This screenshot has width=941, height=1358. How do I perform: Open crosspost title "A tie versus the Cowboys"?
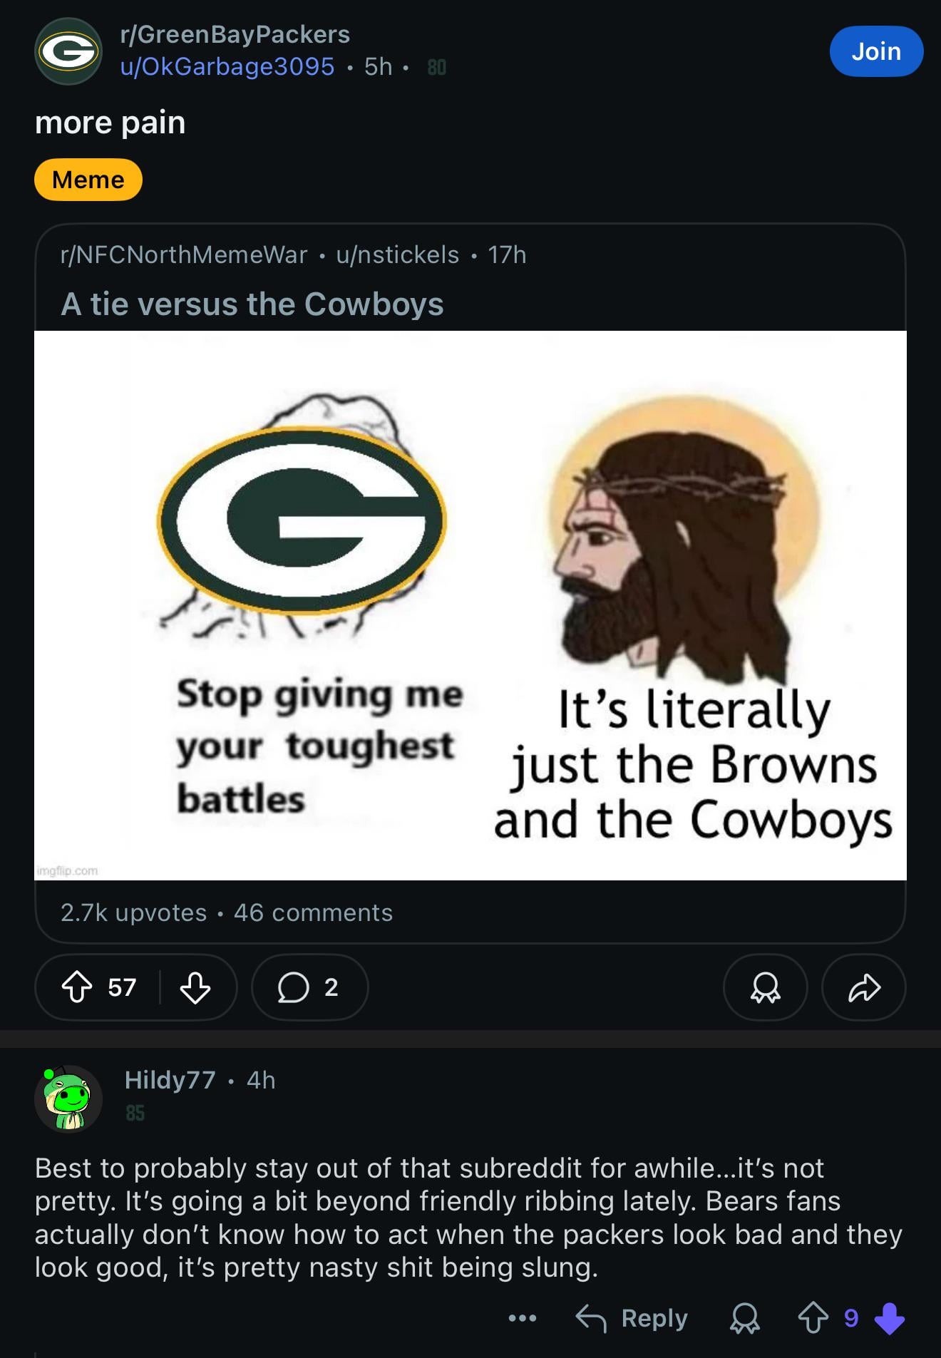pyautogui.click(x=252, y=304)
